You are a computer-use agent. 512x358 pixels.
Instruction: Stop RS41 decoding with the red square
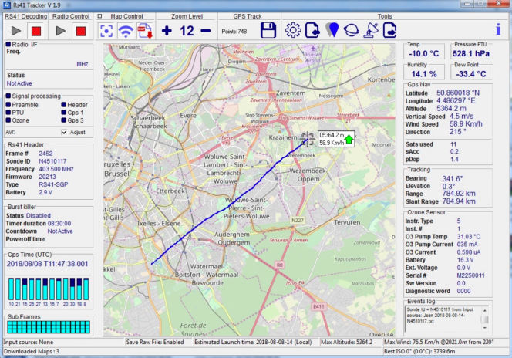coord(35,30)
